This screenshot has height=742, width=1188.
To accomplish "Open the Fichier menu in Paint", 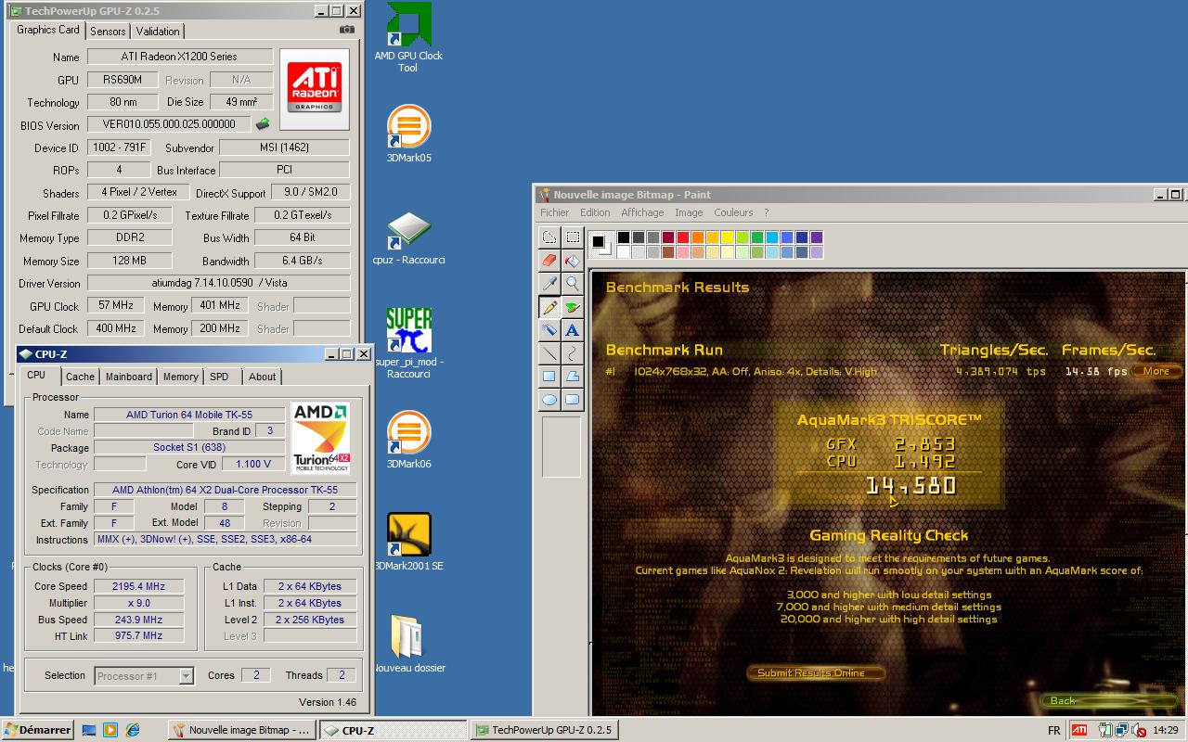I will 555,212.
